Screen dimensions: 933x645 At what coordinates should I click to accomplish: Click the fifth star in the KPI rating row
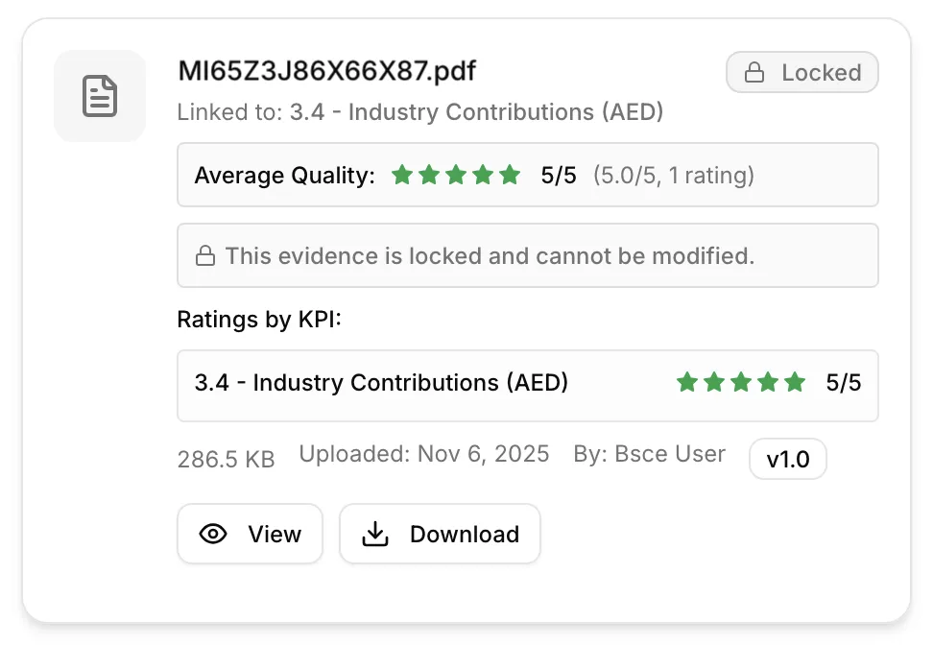794,382
